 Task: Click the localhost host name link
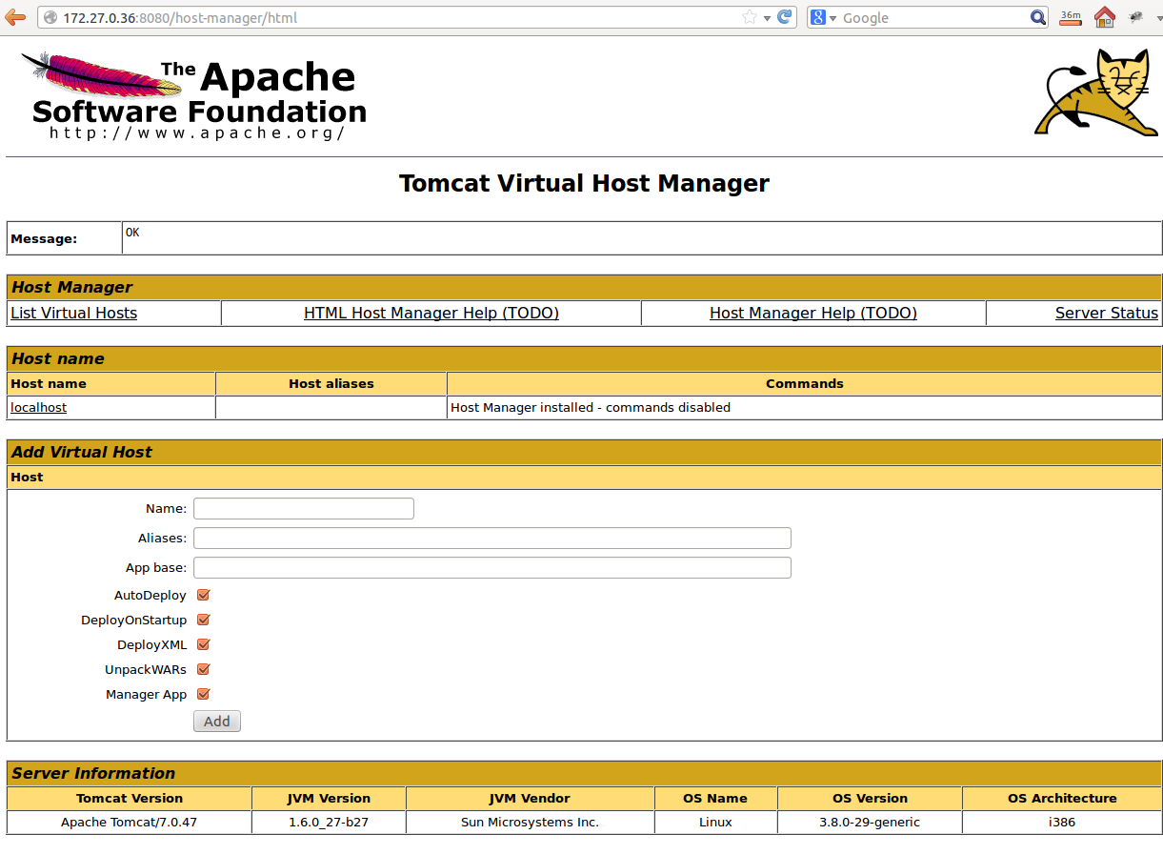tap(38, 407)
